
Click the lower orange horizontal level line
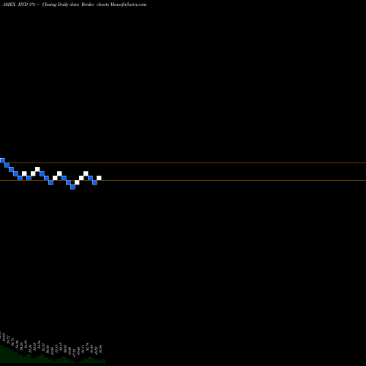click(183, 180)
